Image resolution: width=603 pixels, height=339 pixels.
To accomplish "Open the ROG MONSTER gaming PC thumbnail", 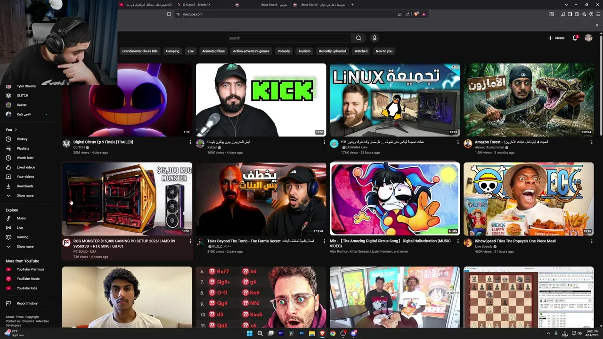I will 127,199.
